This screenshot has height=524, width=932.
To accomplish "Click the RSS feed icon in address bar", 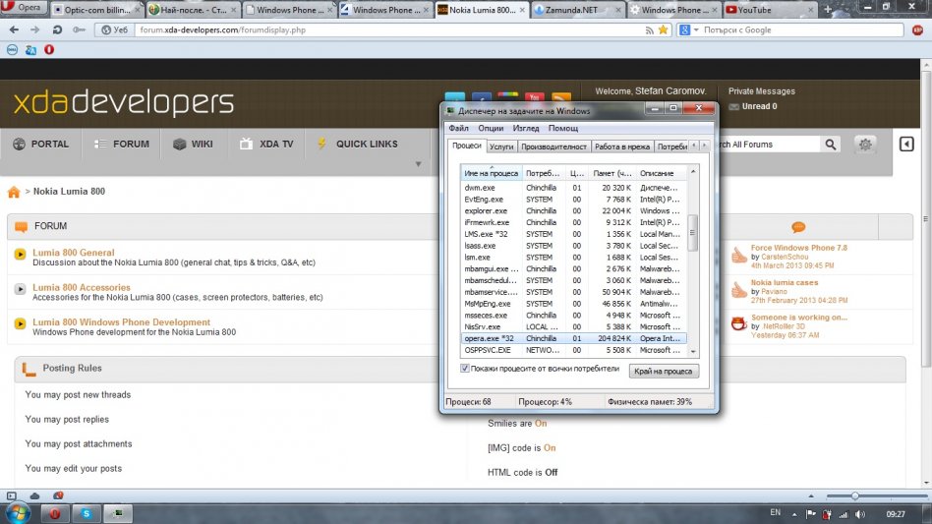I will click(650, 29).
